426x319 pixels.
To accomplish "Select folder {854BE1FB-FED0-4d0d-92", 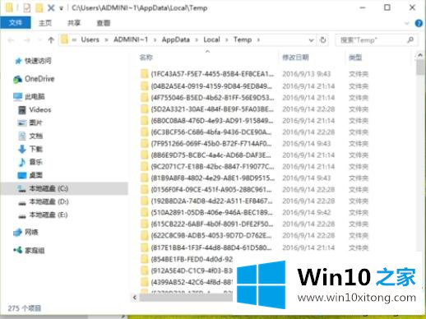I will [x=192, y=259].
